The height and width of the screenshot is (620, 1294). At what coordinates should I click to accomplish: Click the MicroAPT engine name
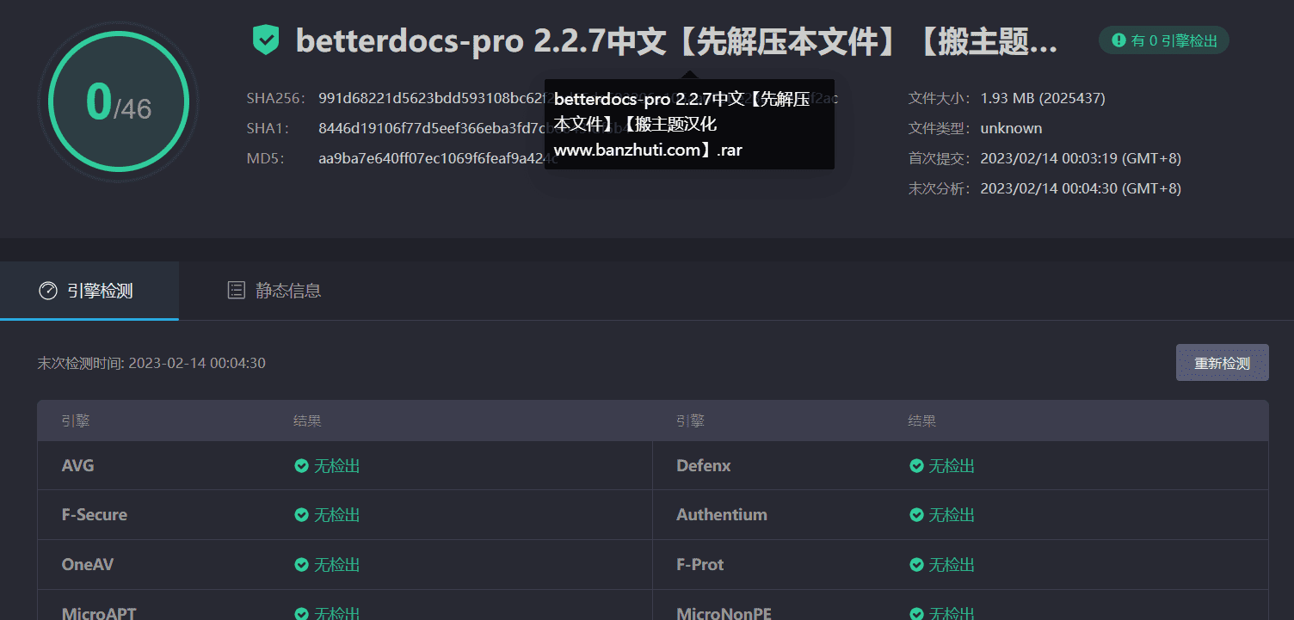pyautogui.click(x=99, y=613)
